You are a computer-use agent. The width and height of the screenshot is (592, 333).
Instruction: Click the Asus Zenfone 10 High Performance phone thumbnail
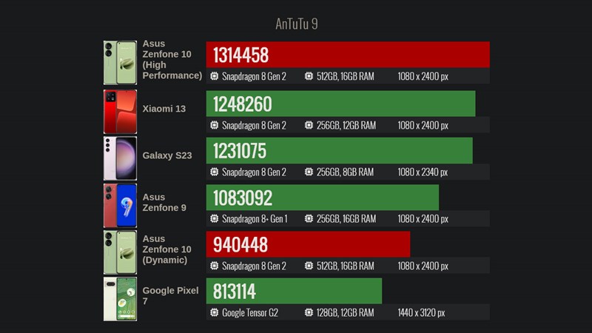point(120,63)
